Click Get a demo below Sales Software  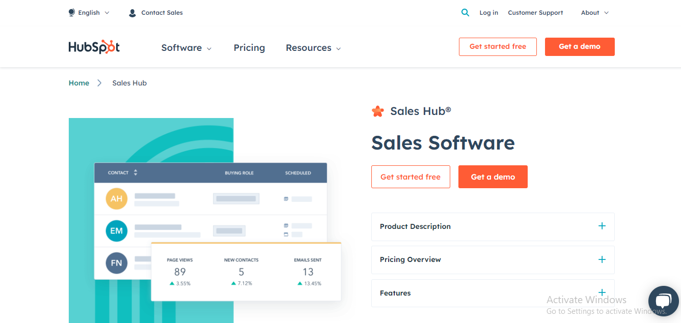(493, 177)
